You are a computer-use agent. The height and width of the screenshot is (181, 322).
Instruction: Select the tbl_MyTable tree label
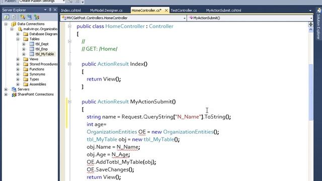(x=45, y=54)
